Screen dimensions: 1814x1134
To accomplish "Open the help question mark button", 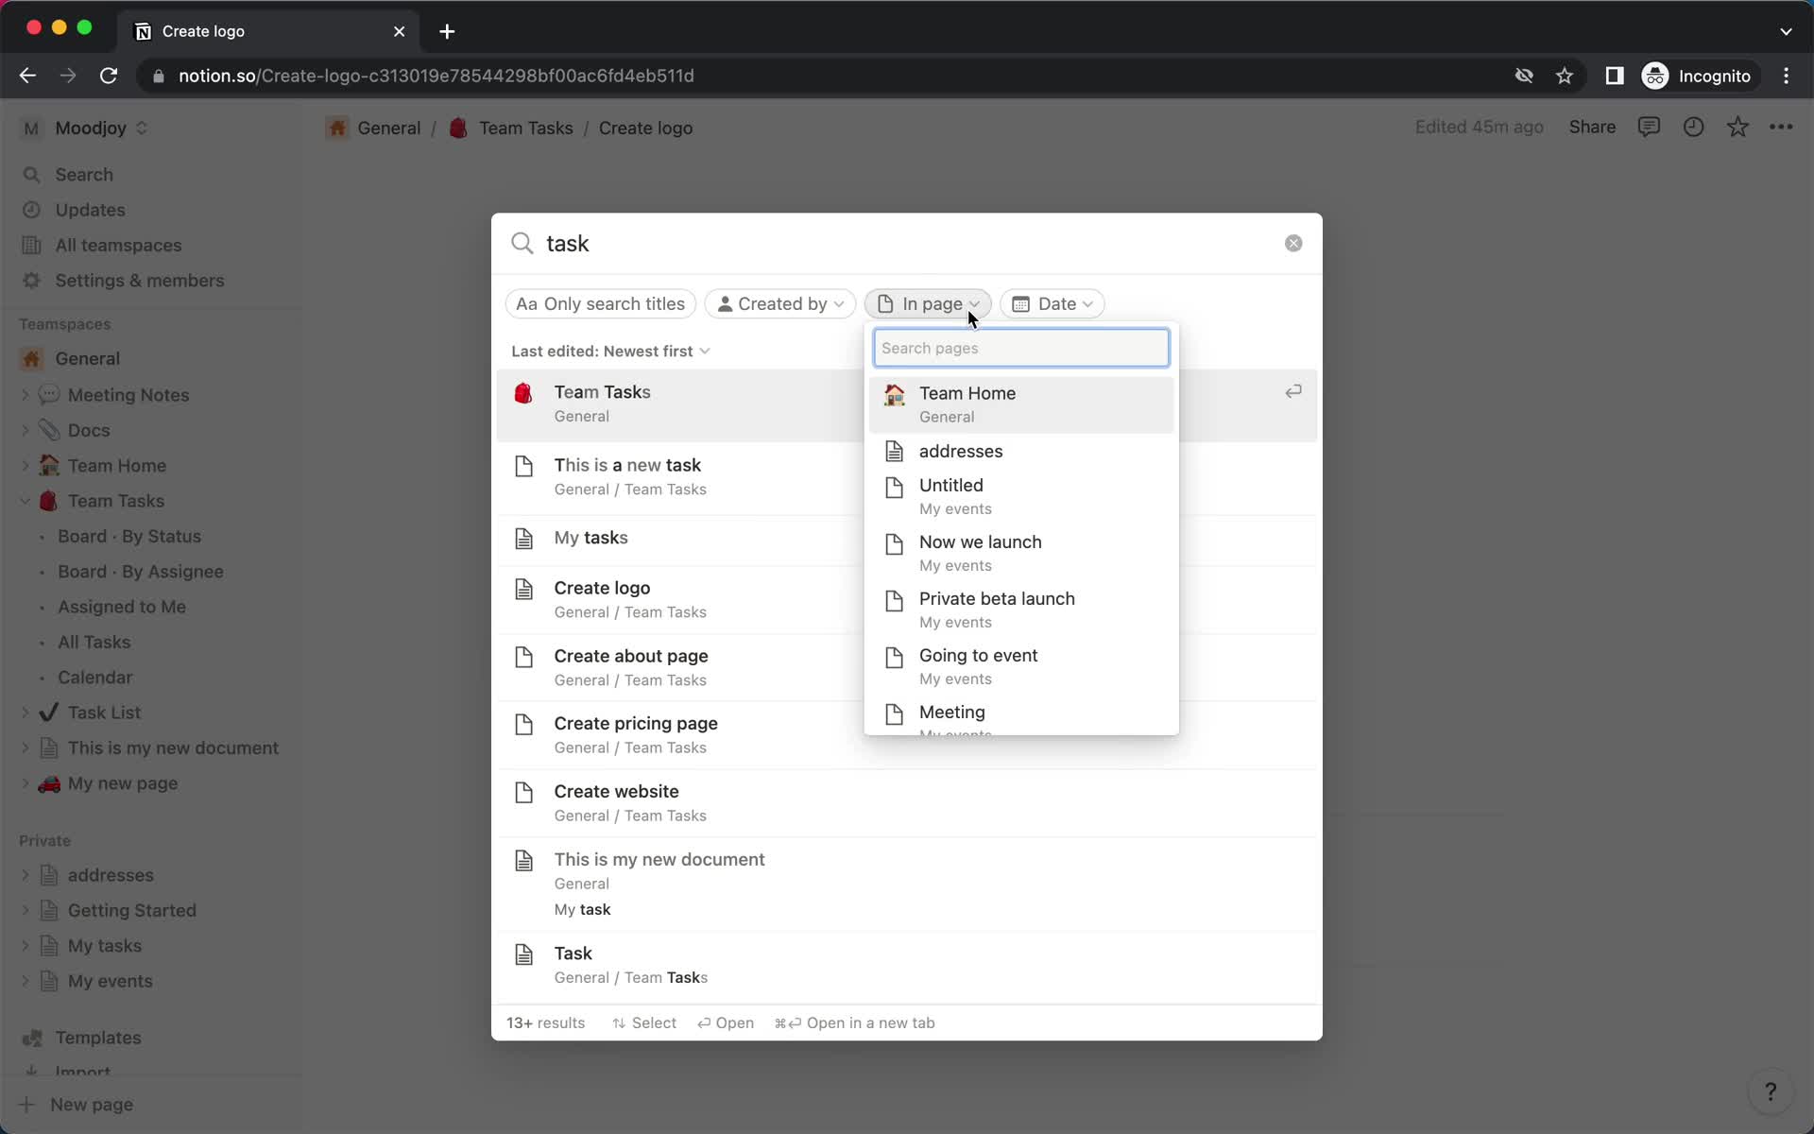I will pos(1771,1091).
